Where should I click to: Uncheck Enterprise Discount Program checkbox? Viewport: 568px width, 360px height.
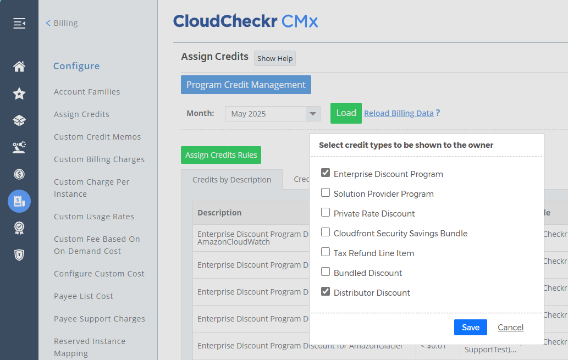point(326,173)
